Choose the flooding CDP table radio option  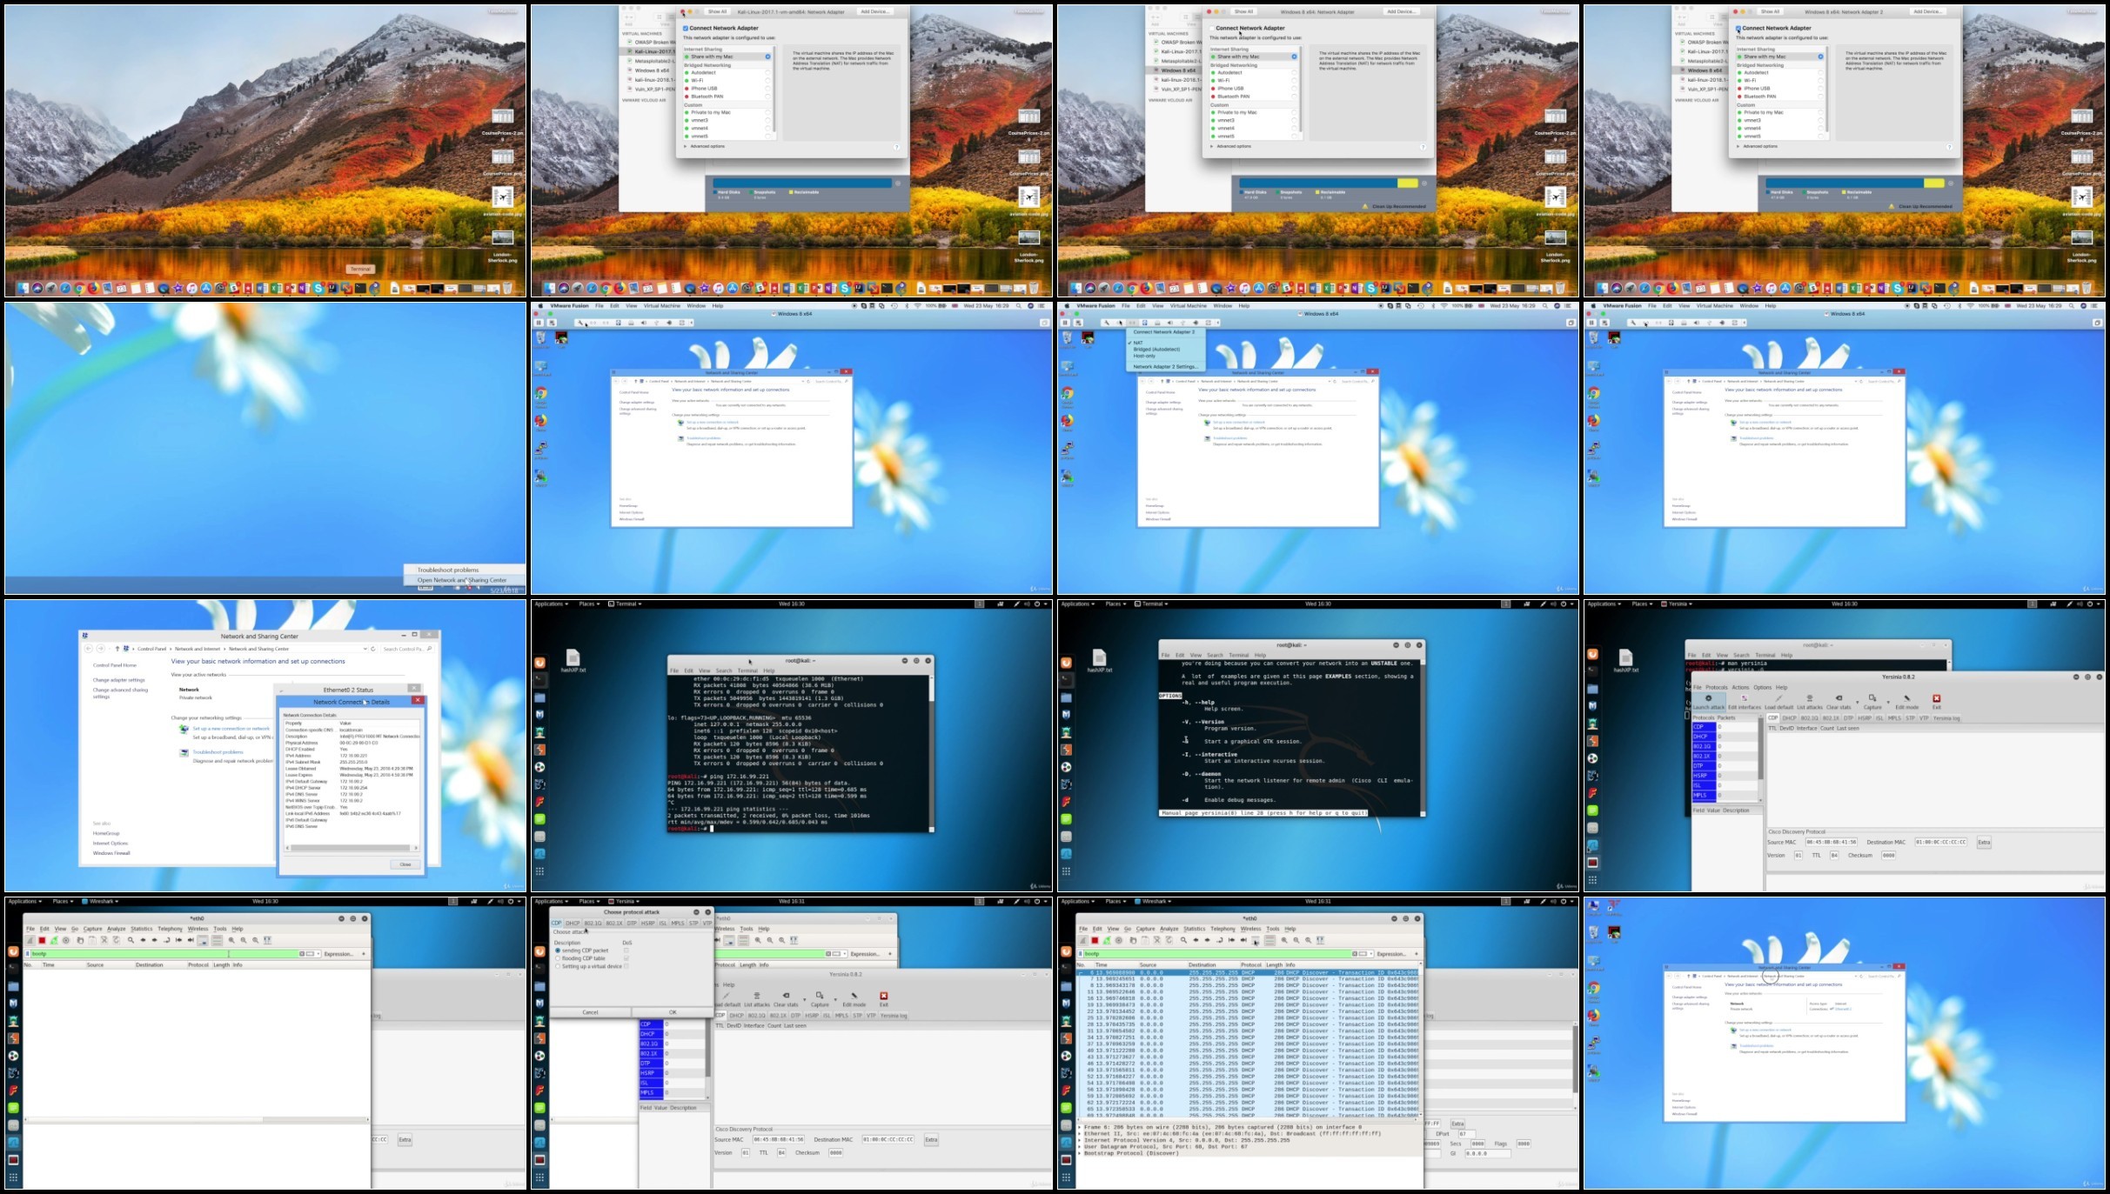(x=558, y=958)
